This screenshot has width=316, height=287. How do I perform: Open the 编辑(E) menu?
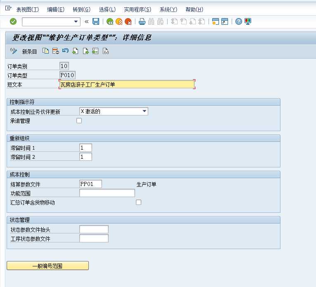point(56,9)
